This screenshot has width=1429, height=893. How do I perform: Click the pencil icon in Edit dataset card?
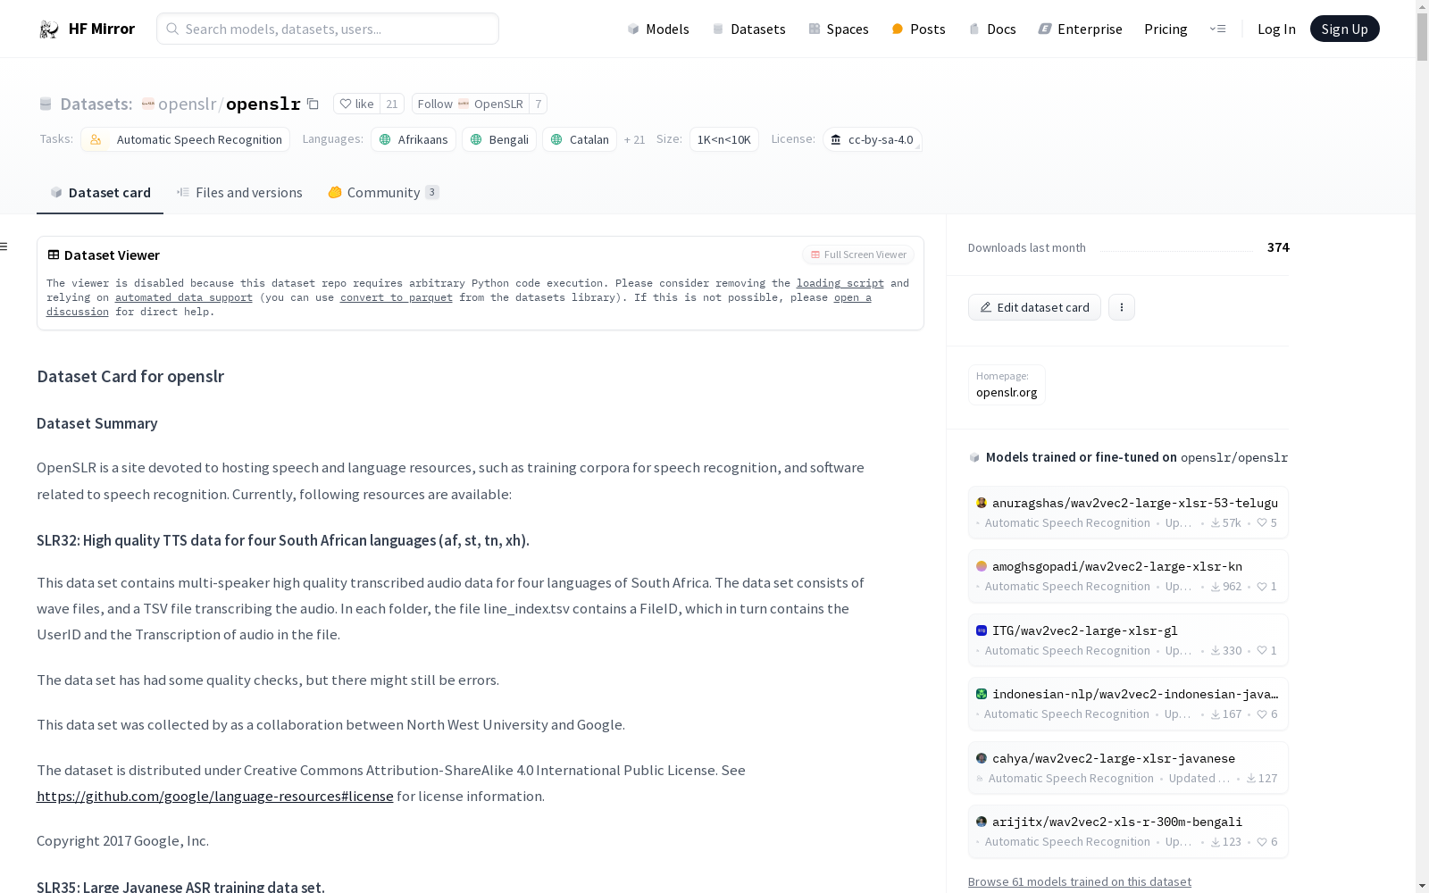986,307
